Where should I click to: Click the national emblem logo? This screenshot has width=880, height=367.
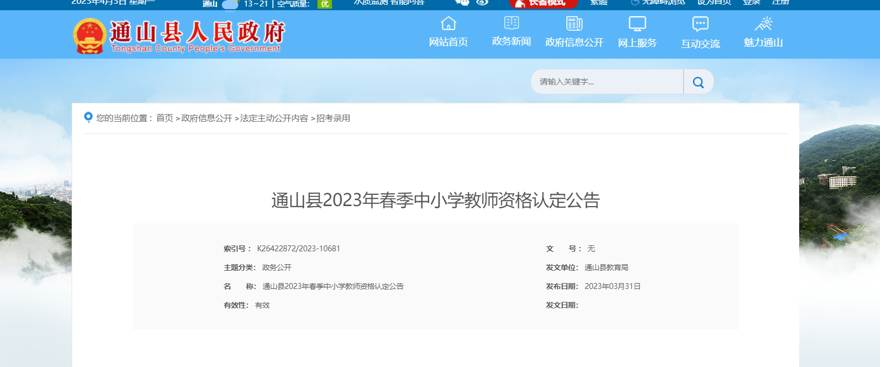[89, 36]
